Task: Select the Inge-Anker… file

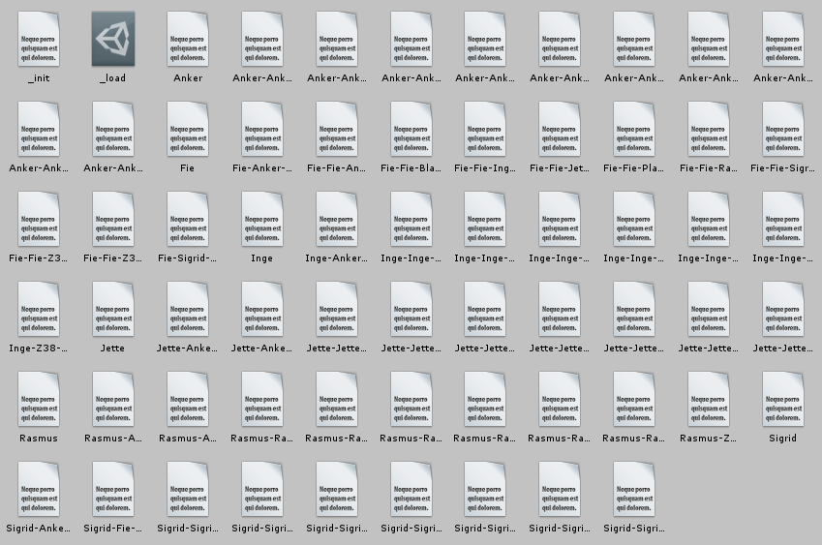Action: pos(337,220)
